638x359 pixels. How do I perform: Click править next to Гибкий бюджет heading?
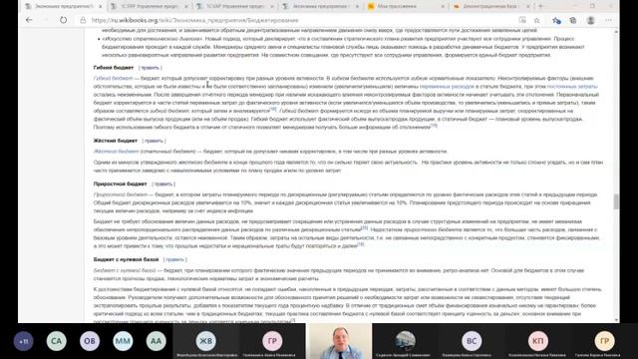pyautogui.click(x=151, y=68)
